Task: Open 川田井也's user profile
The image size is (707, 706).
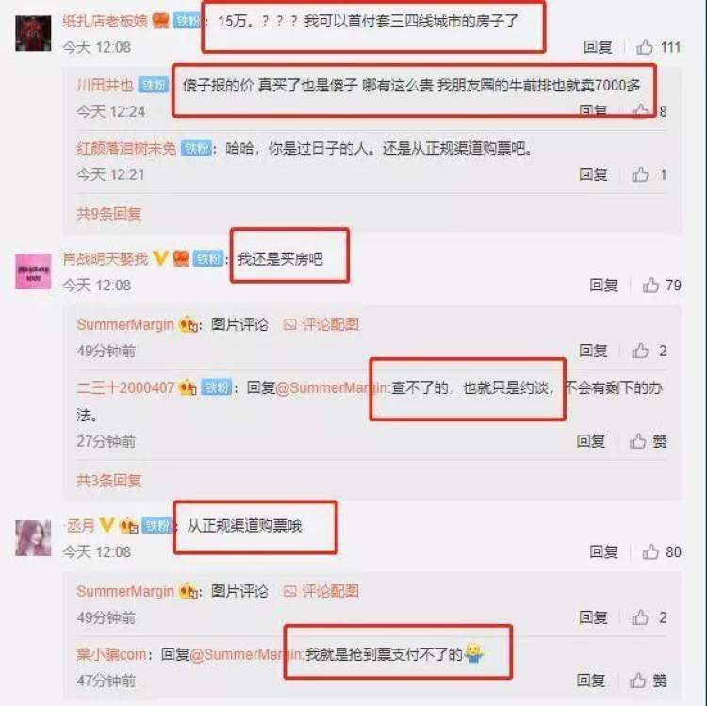Action: point(105,85)
